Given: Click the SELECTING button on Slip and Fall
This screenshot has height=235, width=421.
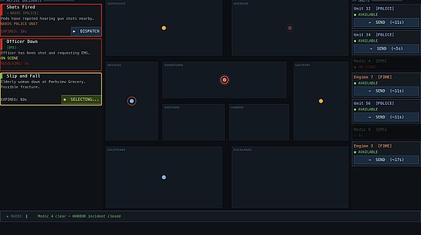Looking at the screenshot, I should 81,100.
